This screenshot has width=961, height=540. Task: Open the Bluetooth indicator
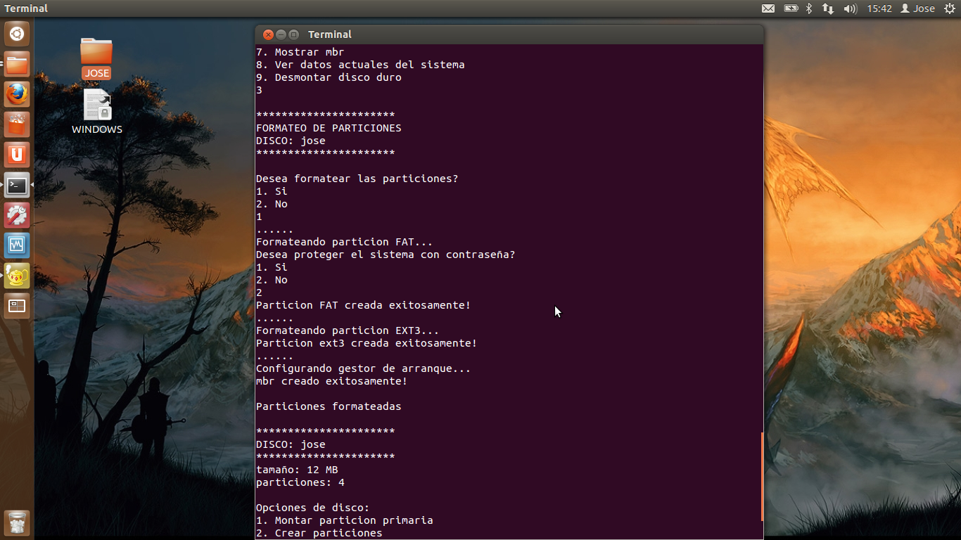(809, 8)
